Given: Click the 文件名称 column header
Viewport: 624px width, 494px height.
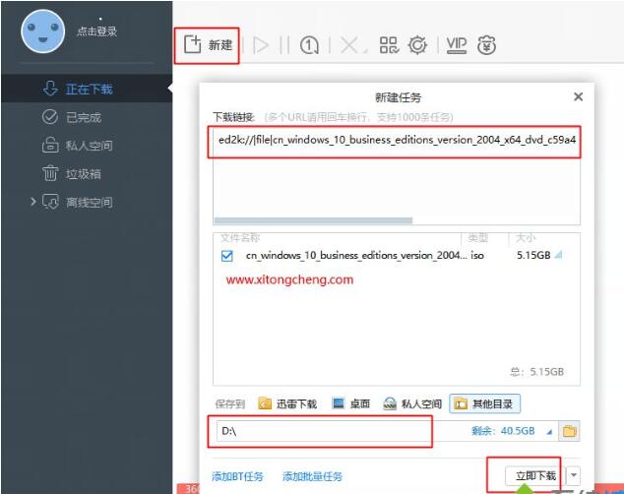Looking at the screenshot, I should (x=240, y=238).
